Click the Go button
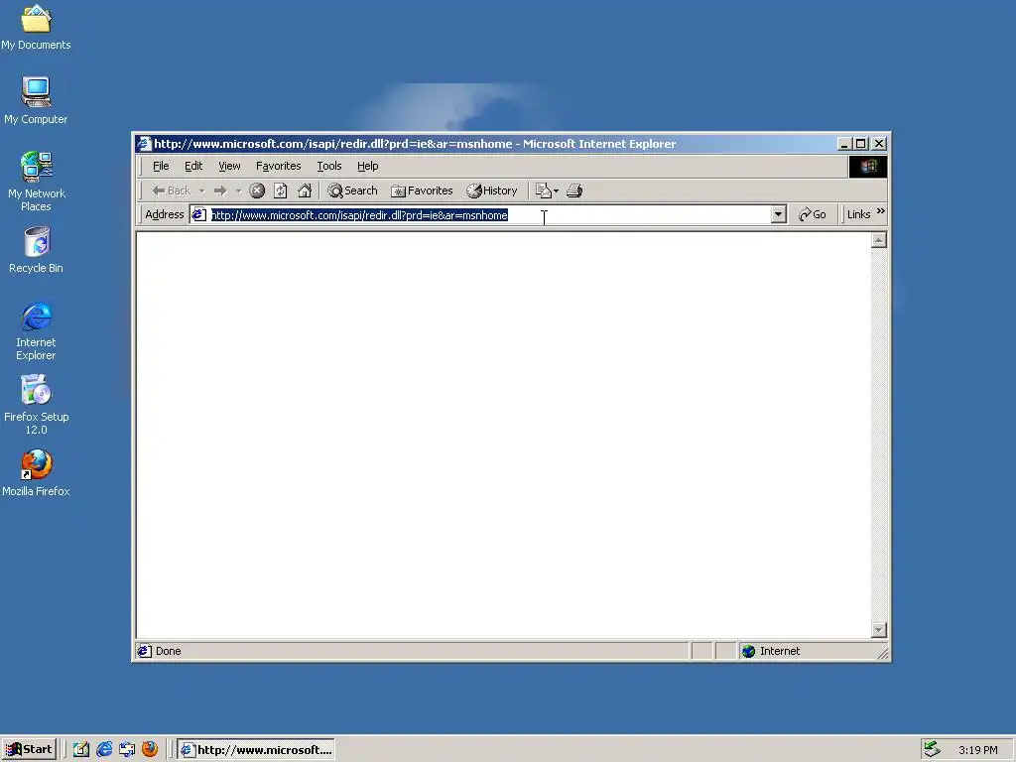 [813, 214]
